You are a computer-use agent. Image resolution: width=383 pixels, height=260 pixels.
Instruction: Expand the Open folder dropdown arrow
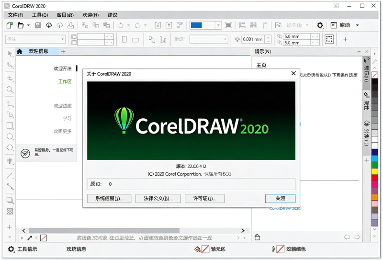coord(28,25)
